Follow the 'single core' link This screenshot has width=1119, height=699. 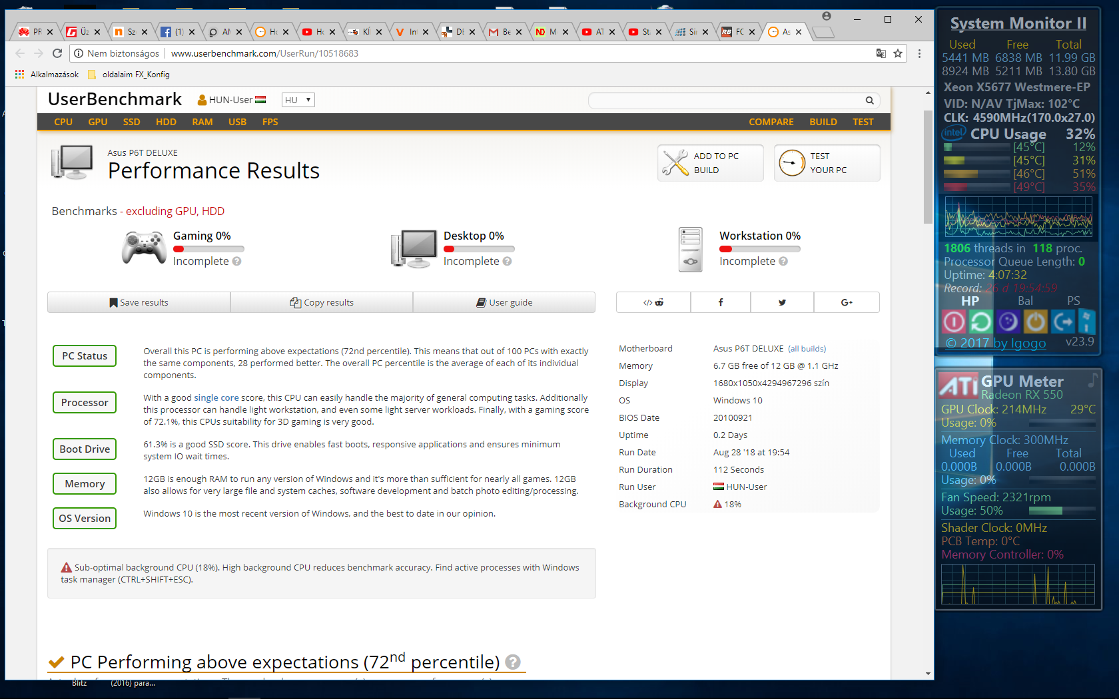pyautogui.click(x=216, y=398)
